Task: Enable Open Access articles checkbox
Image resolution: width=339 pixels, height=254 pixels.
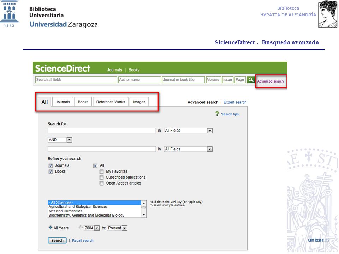Action: click(101, 183)
